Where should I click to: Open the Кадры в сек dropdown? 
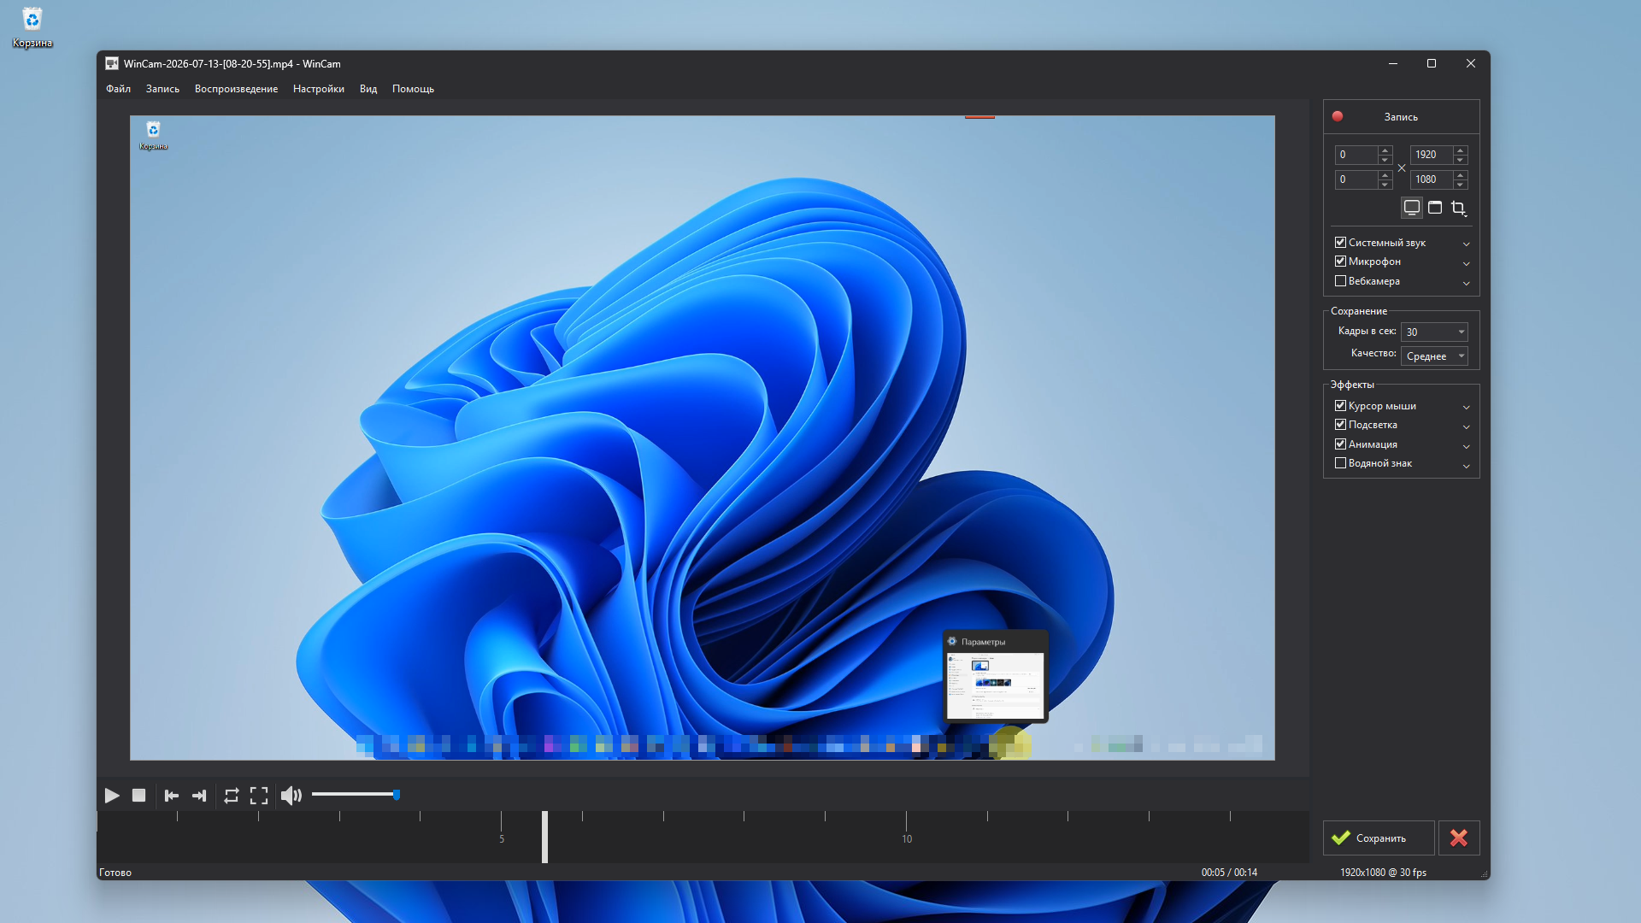click(1434, 332)
